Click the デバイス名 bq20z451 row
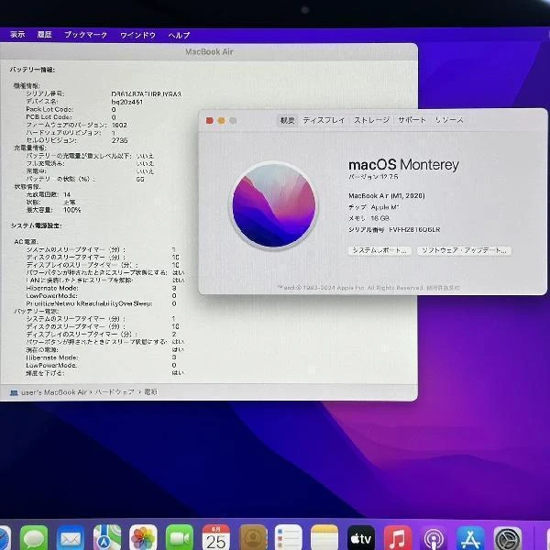The width and height of the screenshot is (550, 550). point(84,102)
